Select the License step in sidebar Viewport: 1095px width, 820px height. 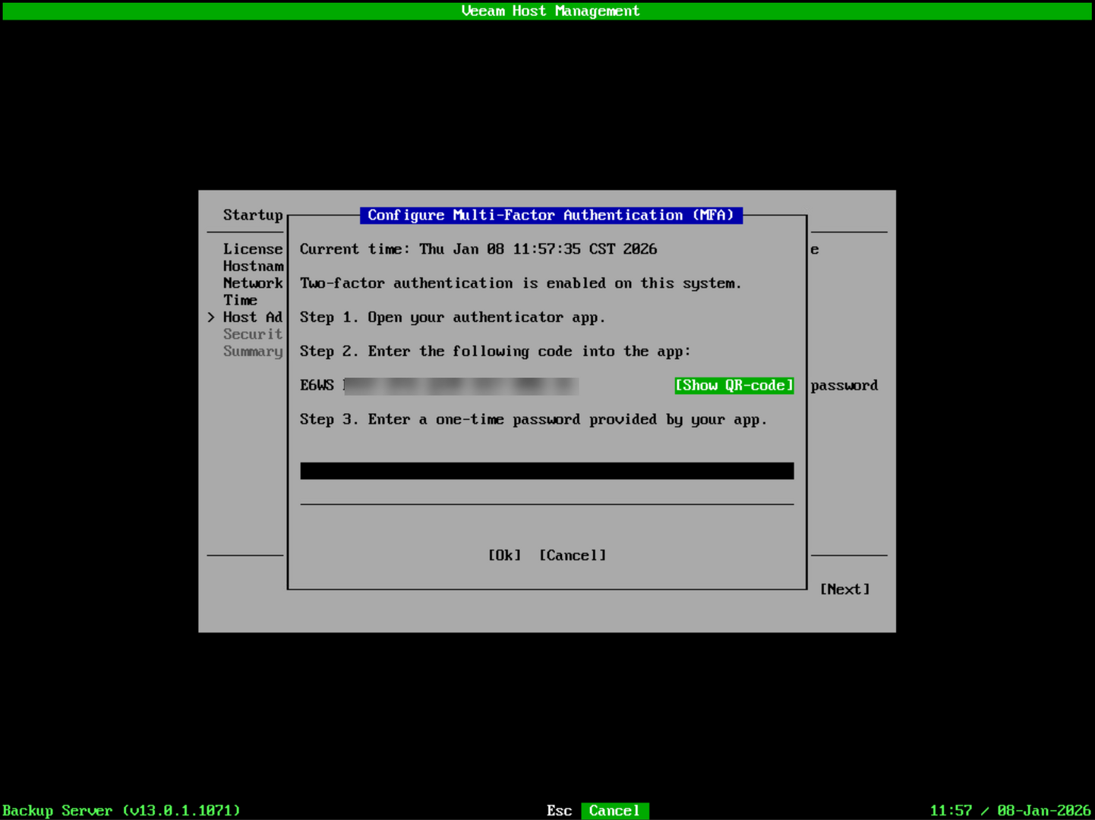click(253, 249)
